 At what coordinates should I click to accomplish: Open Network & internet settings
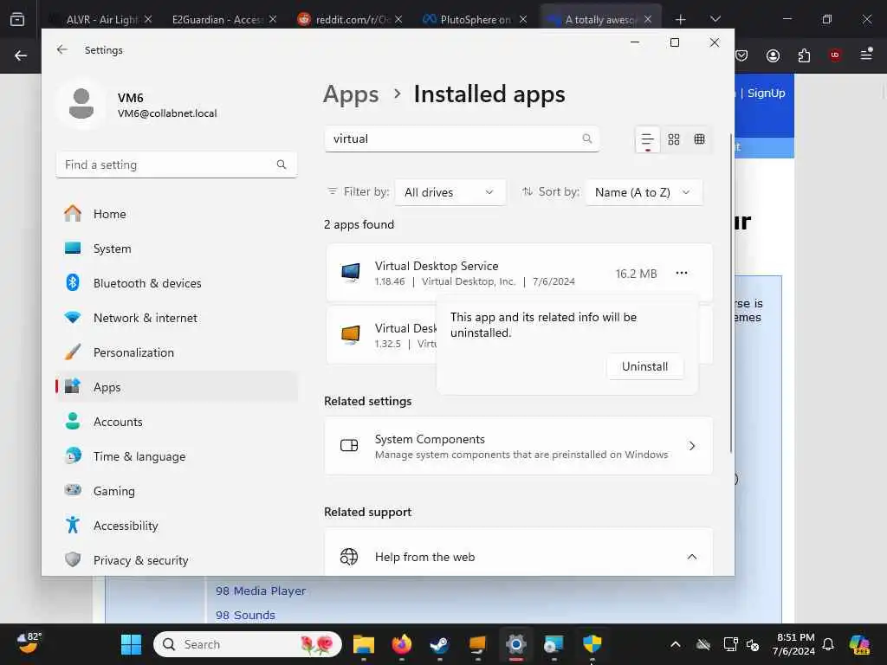[x=177, y=318]
